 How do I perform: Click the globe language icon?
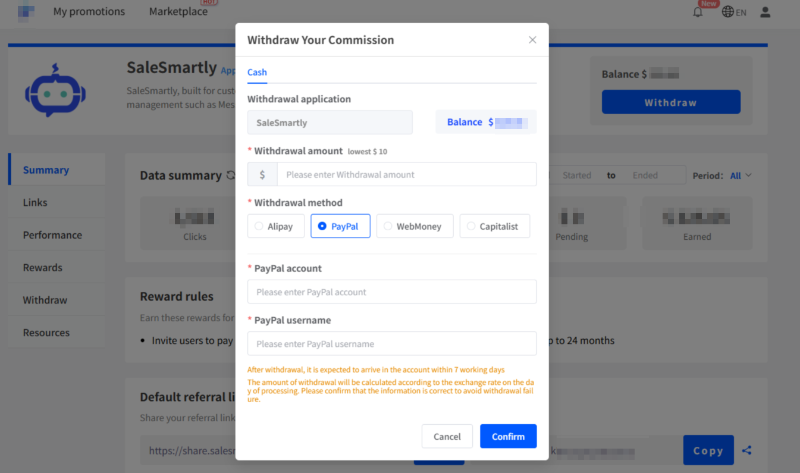pos(727,12)
